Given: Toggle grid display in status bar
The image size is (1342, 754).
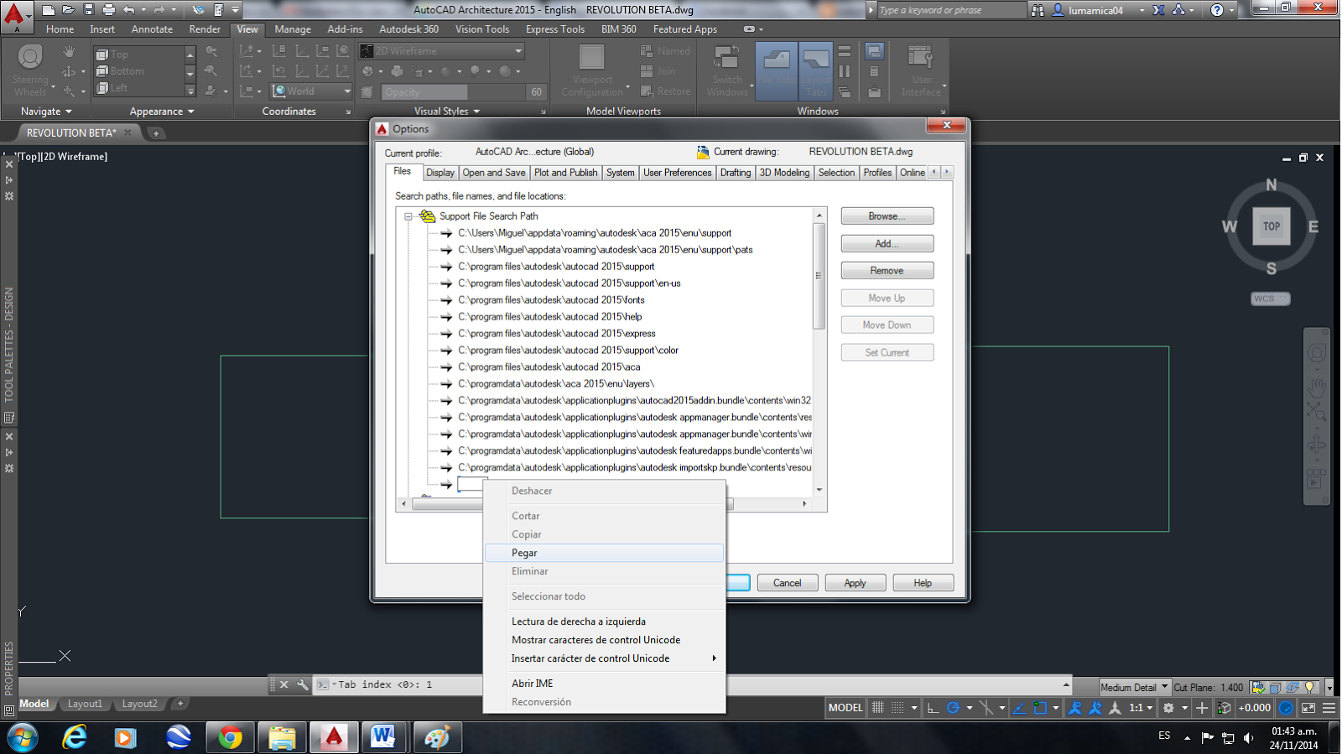Looking at the screenshot, I should click(877, 708).
